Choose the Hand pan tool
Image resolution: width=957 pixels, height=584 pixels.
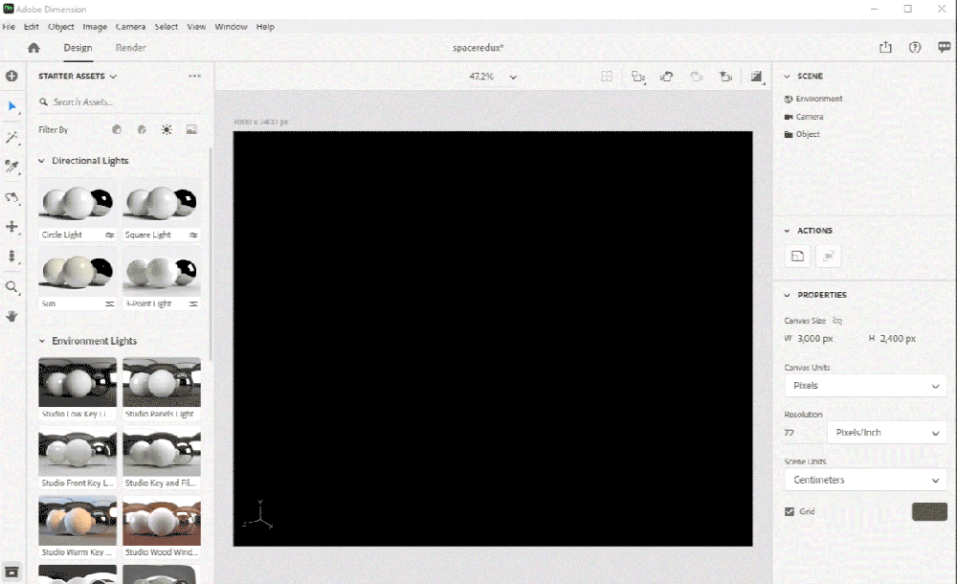[x=12, y=315]
